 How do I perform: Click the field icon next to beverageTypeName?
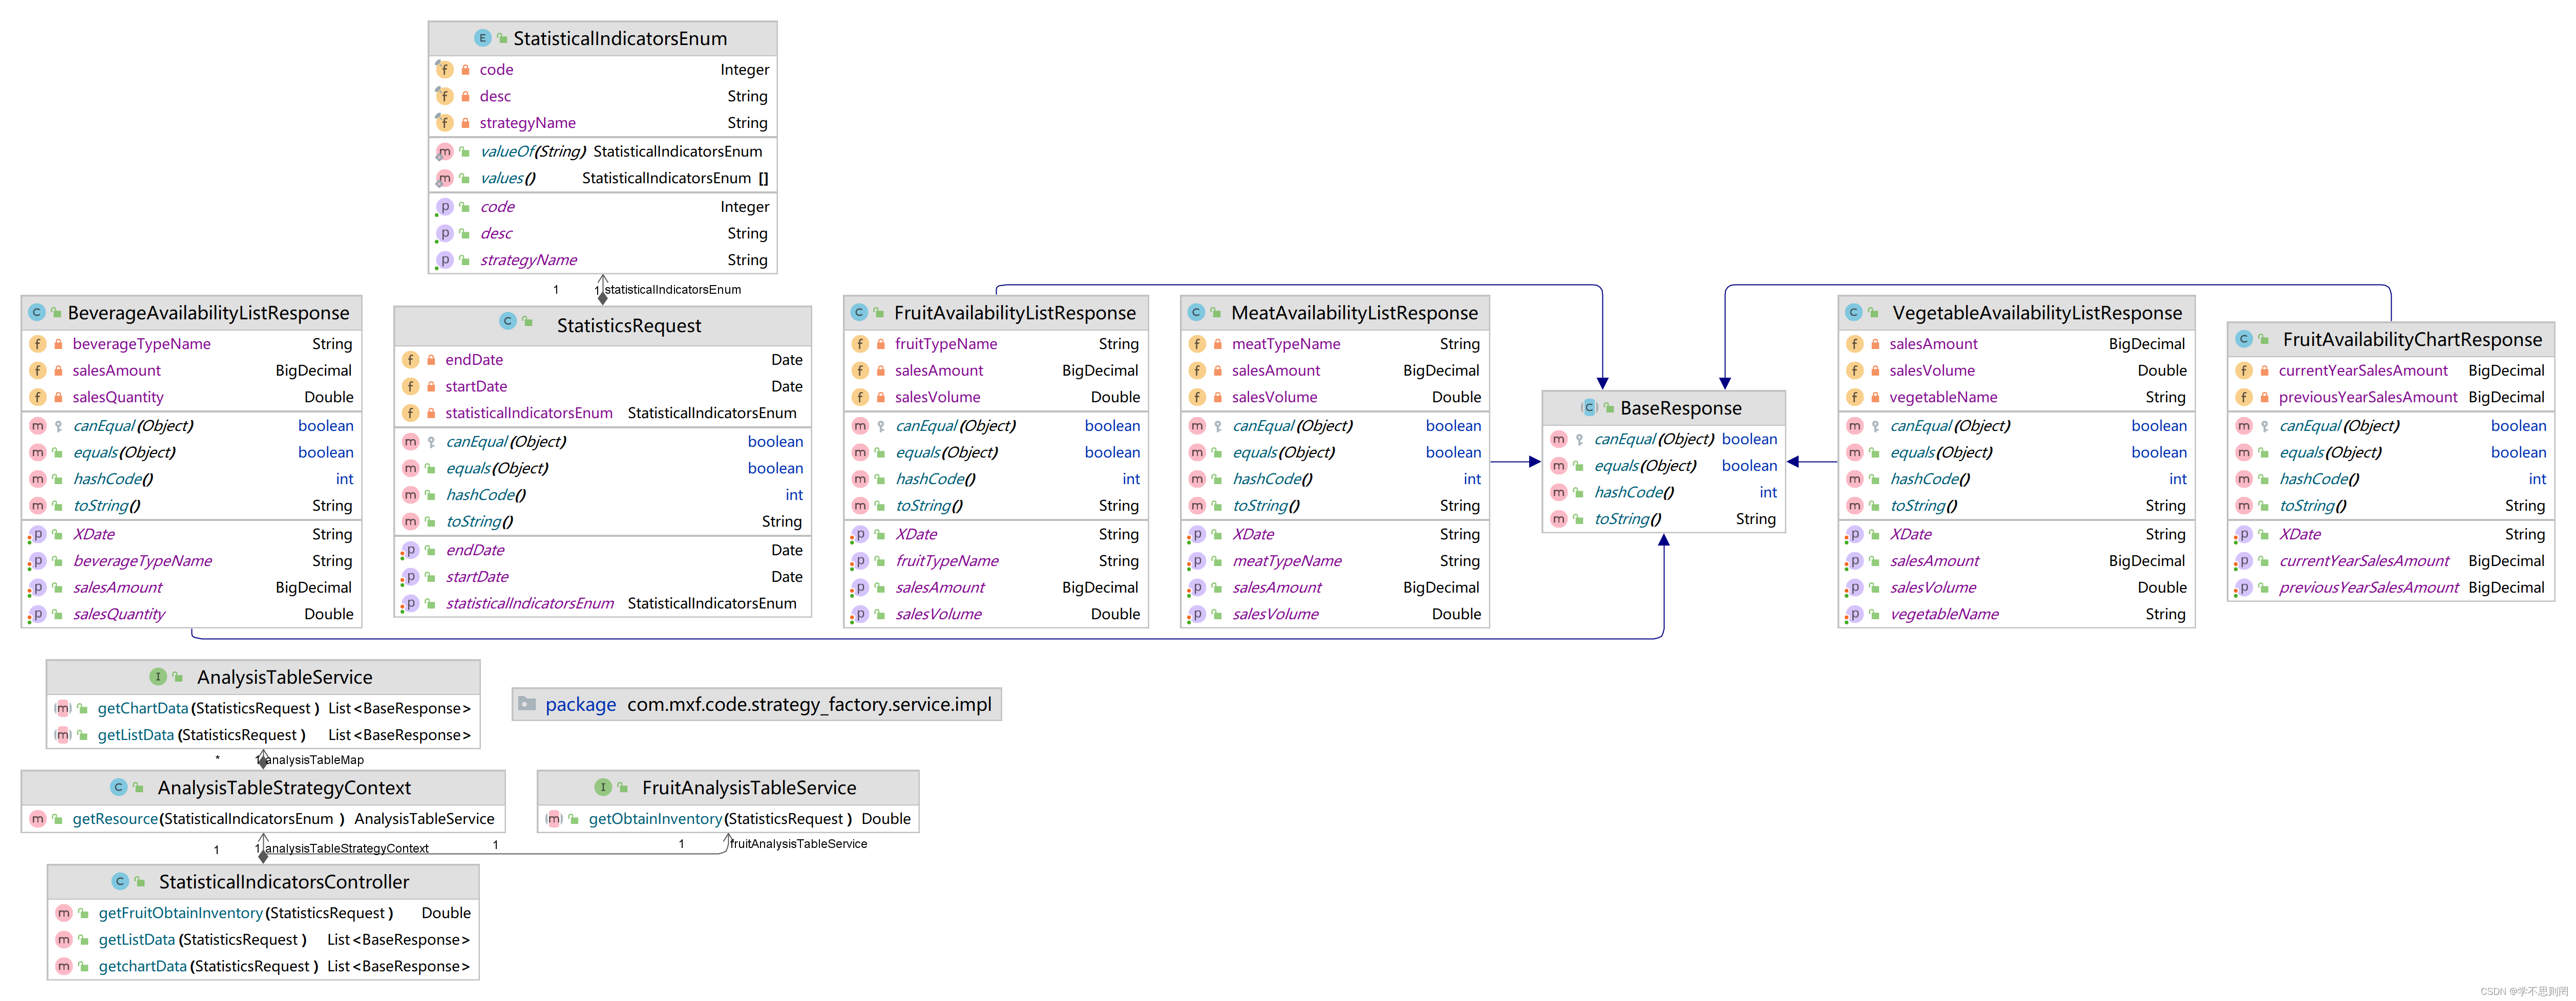pos(38,344)
